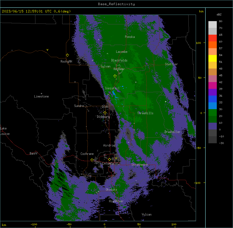Screen dimensions: 233x228
Task: Click the dBZ legend heading
Action: (x=219, y=15)
